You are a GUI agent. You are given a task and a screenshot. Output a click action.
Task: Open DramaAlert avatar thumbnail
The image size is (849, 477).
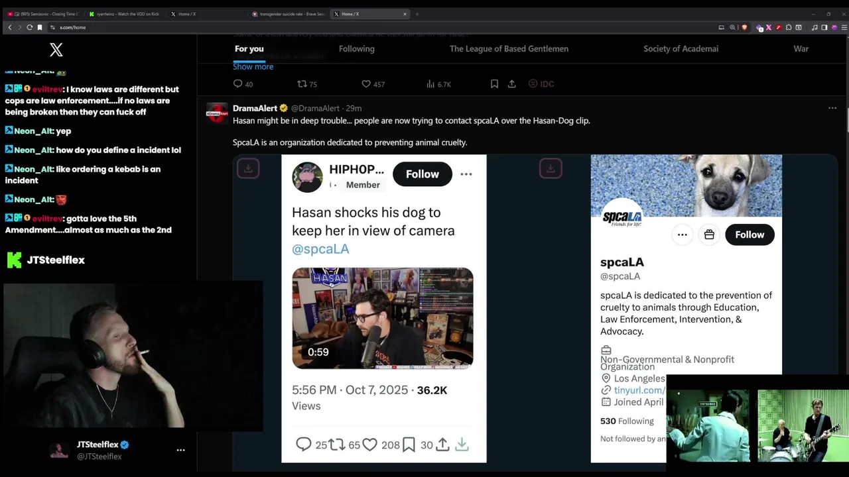tap(217, 113)
